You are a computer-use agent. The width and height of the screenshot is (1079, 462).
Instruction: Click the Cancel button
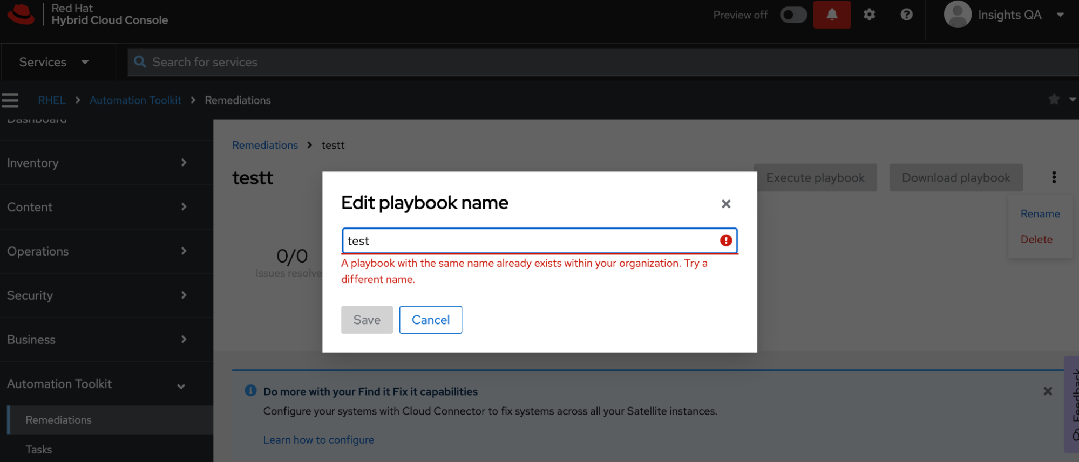pyautogui.click(x=430, y=320)
